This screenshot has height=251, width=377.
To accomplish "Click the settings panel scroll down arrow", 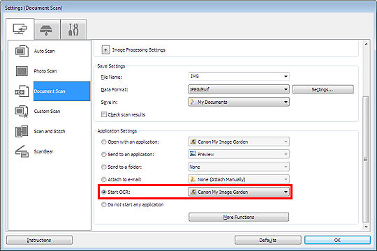I will (x=366, y=227).
